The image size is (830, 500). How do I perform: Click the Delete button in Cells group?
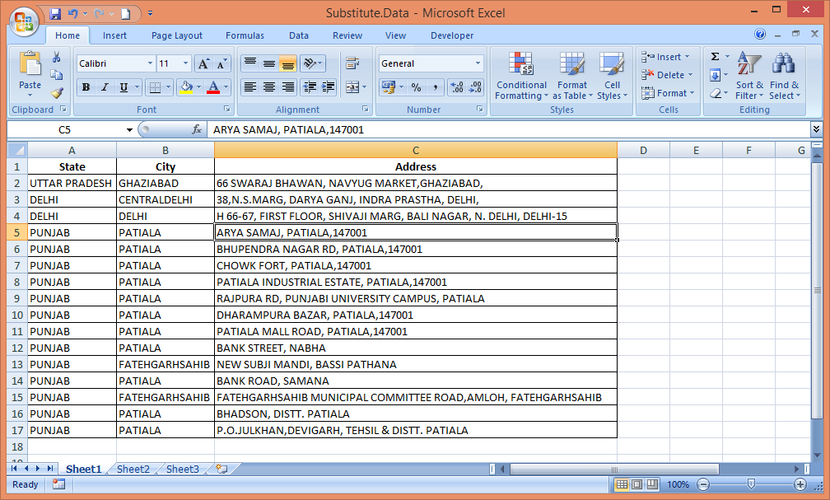click(x=668, y=75)
